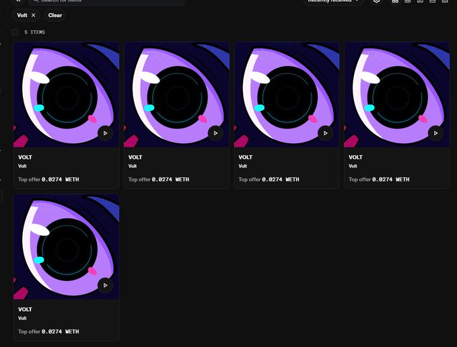Focus the Search for items field
The width and height of the screenshot is (457, 347).
[106, 2]
